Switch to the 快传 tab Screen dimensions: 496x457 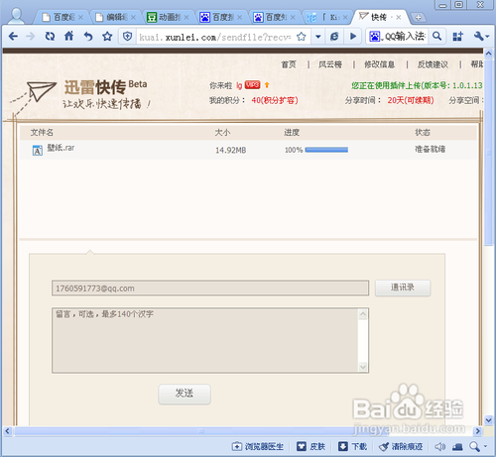(379, 17)
